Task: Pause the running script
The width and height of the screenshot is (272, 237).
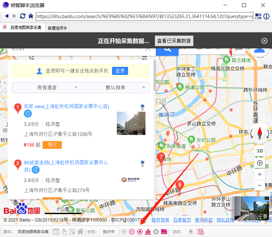Action: [132, 232]
